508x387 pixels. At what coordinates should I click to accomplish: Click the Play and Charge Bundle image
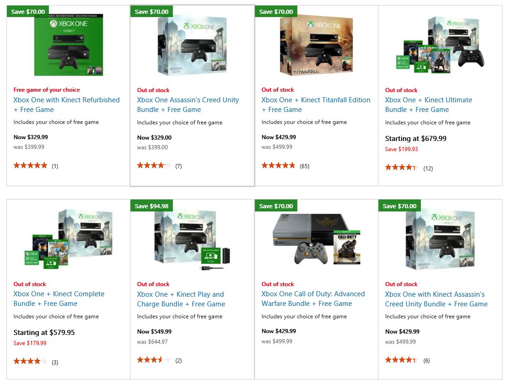[192, 240]
